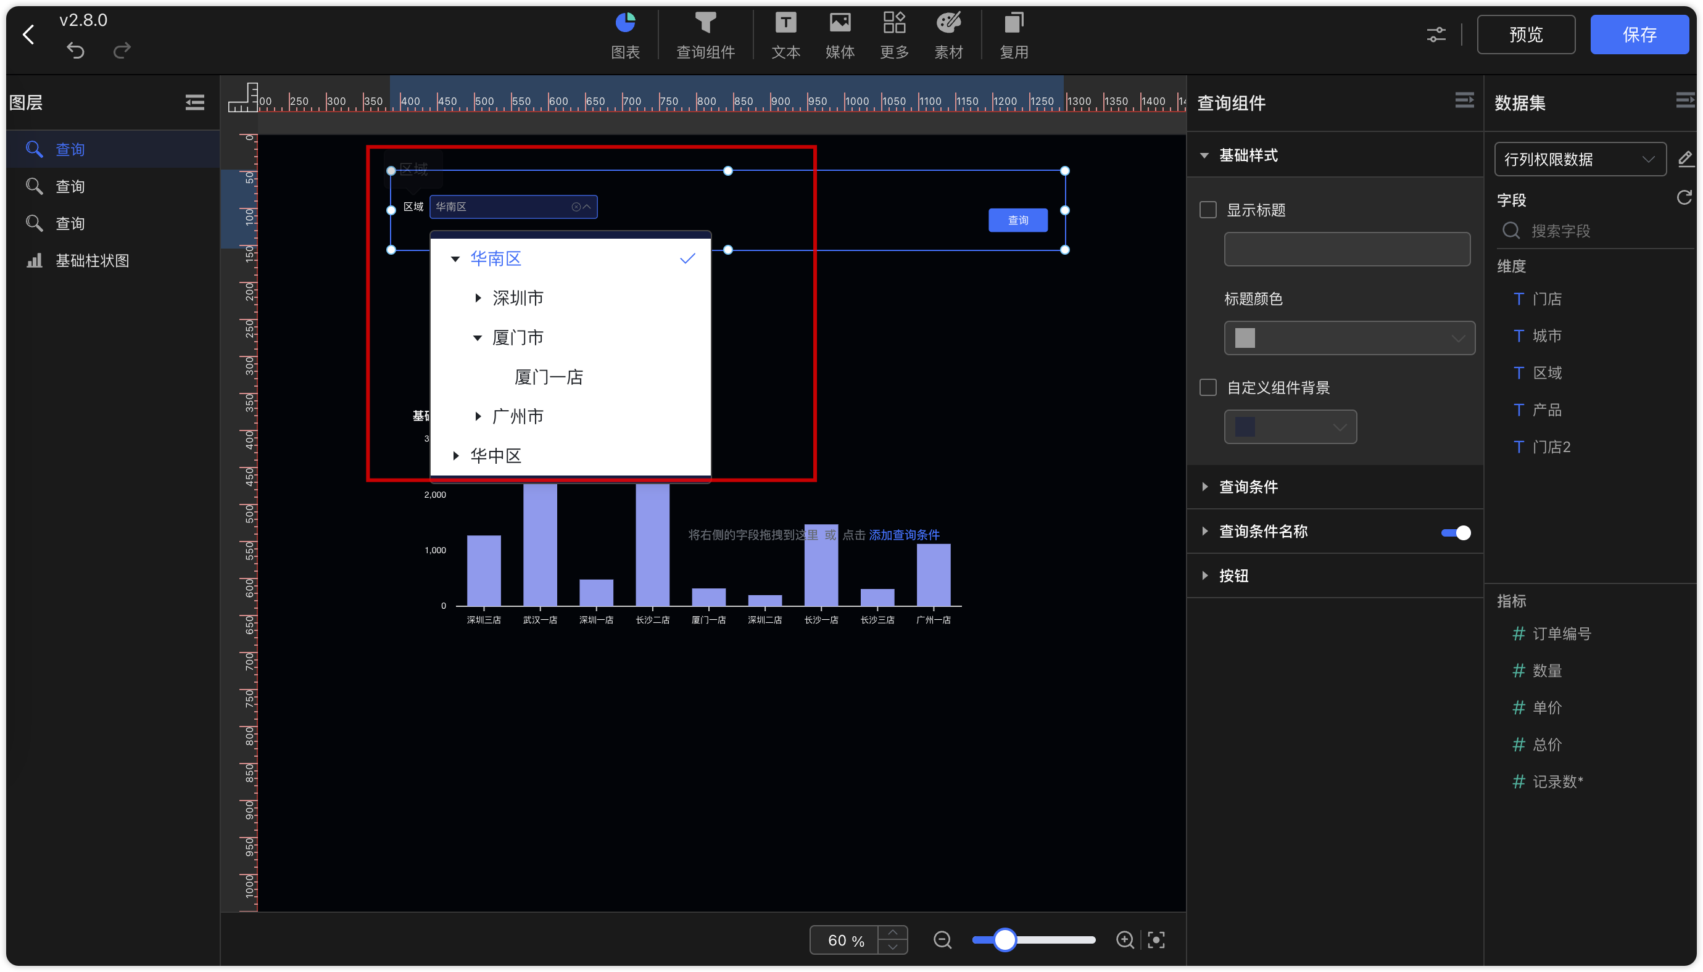The image size is (1703, 972).
Task: Collapse the 查询组件 properties panel
Action: click(x=1464, y=101)
